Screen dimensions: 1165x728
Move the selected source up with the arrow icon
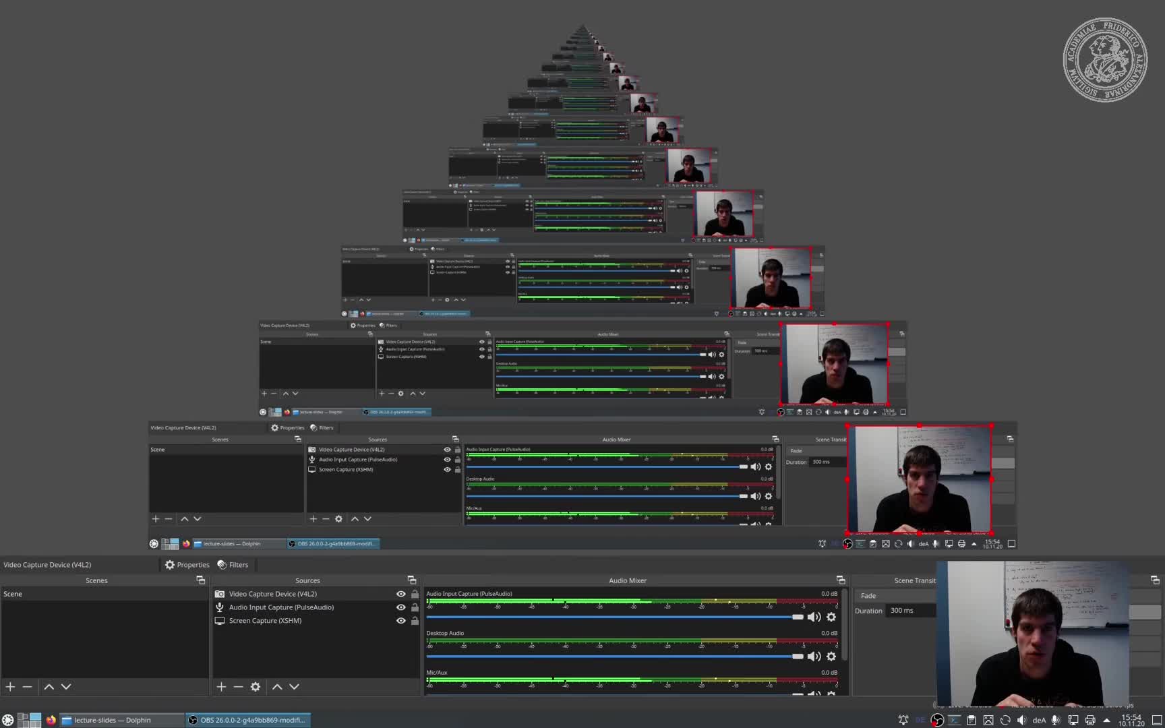pyautogui.click(x=277, y=686)
